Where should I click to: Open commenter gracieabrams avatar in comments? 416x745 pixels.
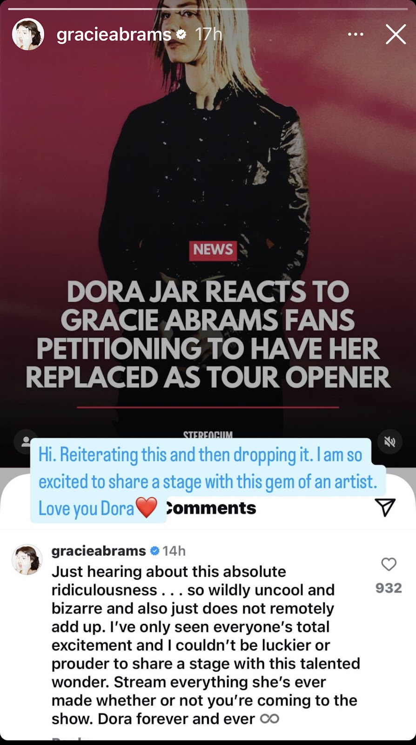pos(27,559)
